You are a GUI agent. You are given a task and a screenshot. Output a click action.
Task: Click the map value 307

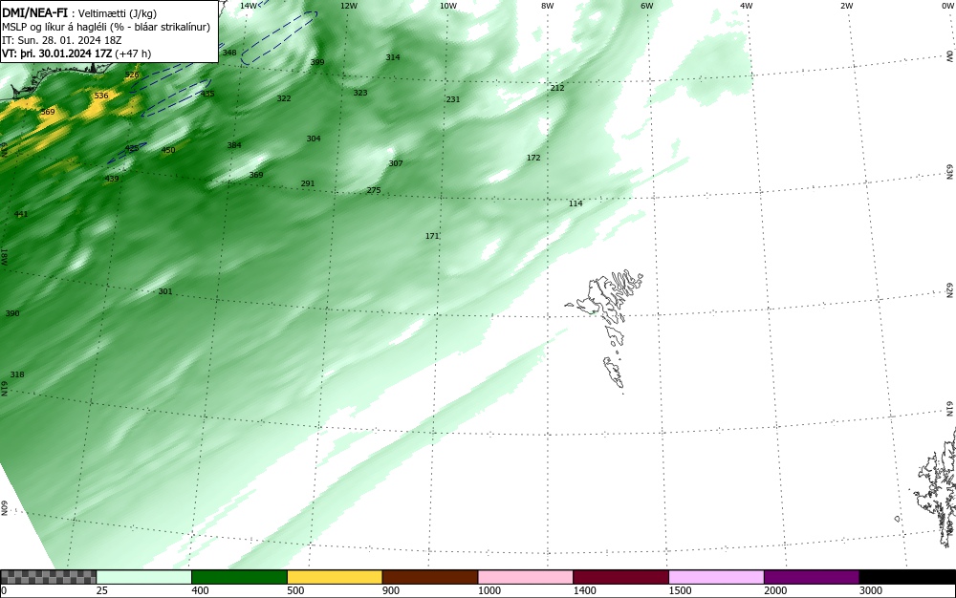click(x=396, y=163)
